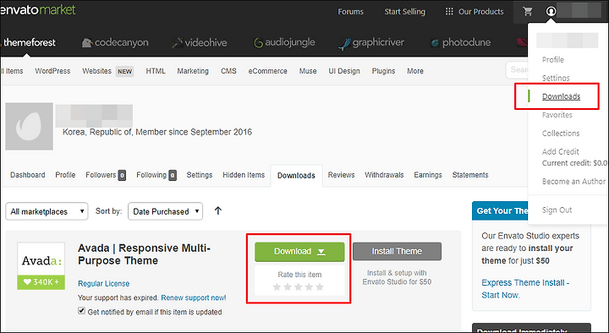
Task: Click the green Download button
Action: coord(299,252)
